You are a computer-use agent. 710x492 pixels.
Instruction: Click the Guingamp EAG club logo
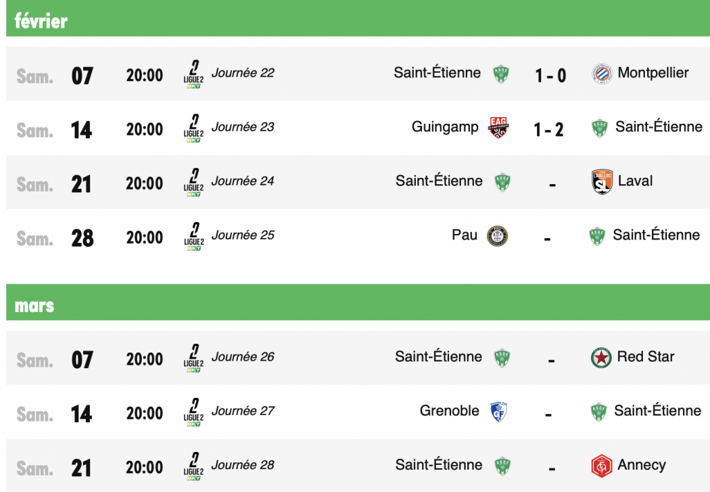click(499, 127)
